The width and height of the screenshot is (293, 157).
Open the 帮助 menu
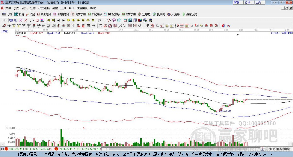(93, 8)
